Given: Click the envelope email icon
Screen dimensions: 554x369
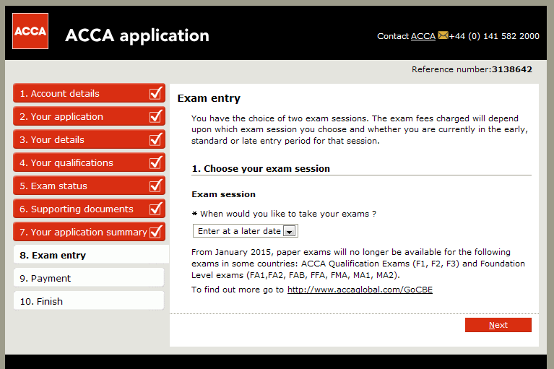Looking at the screenshot, I should 443,35.
